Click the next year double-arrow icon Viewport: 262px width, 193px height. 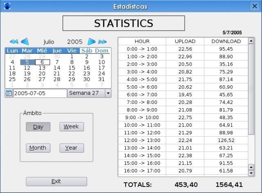(102, 42)
